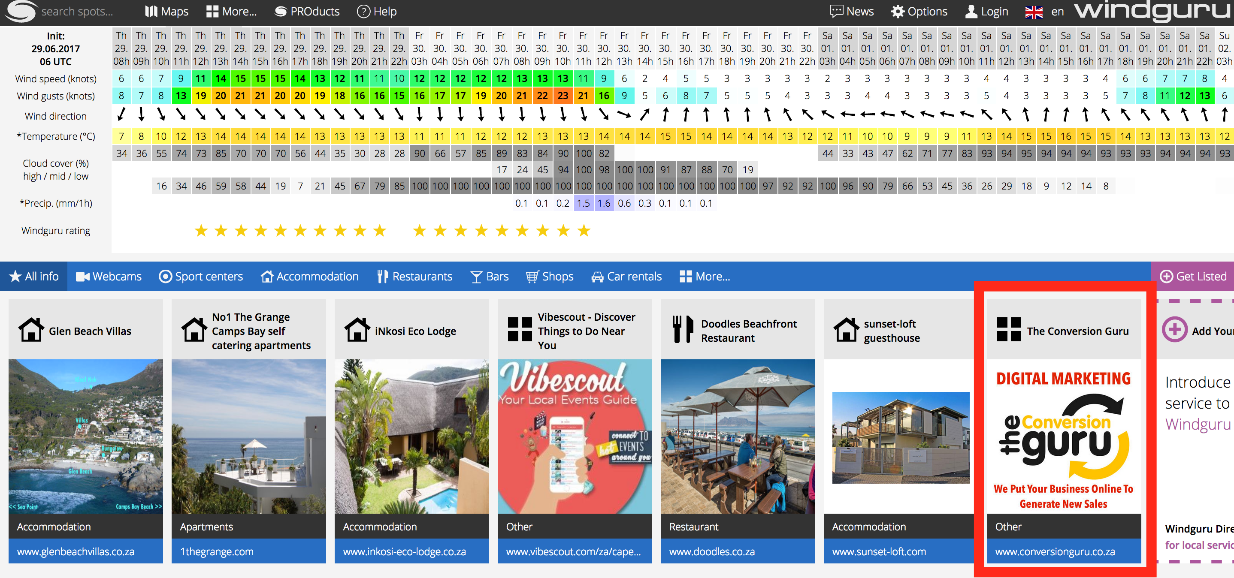Click the grid icon beside The Conversion Guru
Image resolution: width=1234 pixels, height=578 pixels.
coord(1009,329)
